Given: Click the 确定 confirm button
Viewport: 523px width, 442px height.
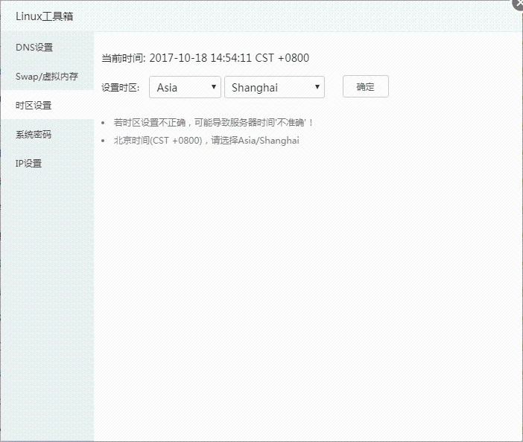Looking at the screenshot, I should pos(366,86).
